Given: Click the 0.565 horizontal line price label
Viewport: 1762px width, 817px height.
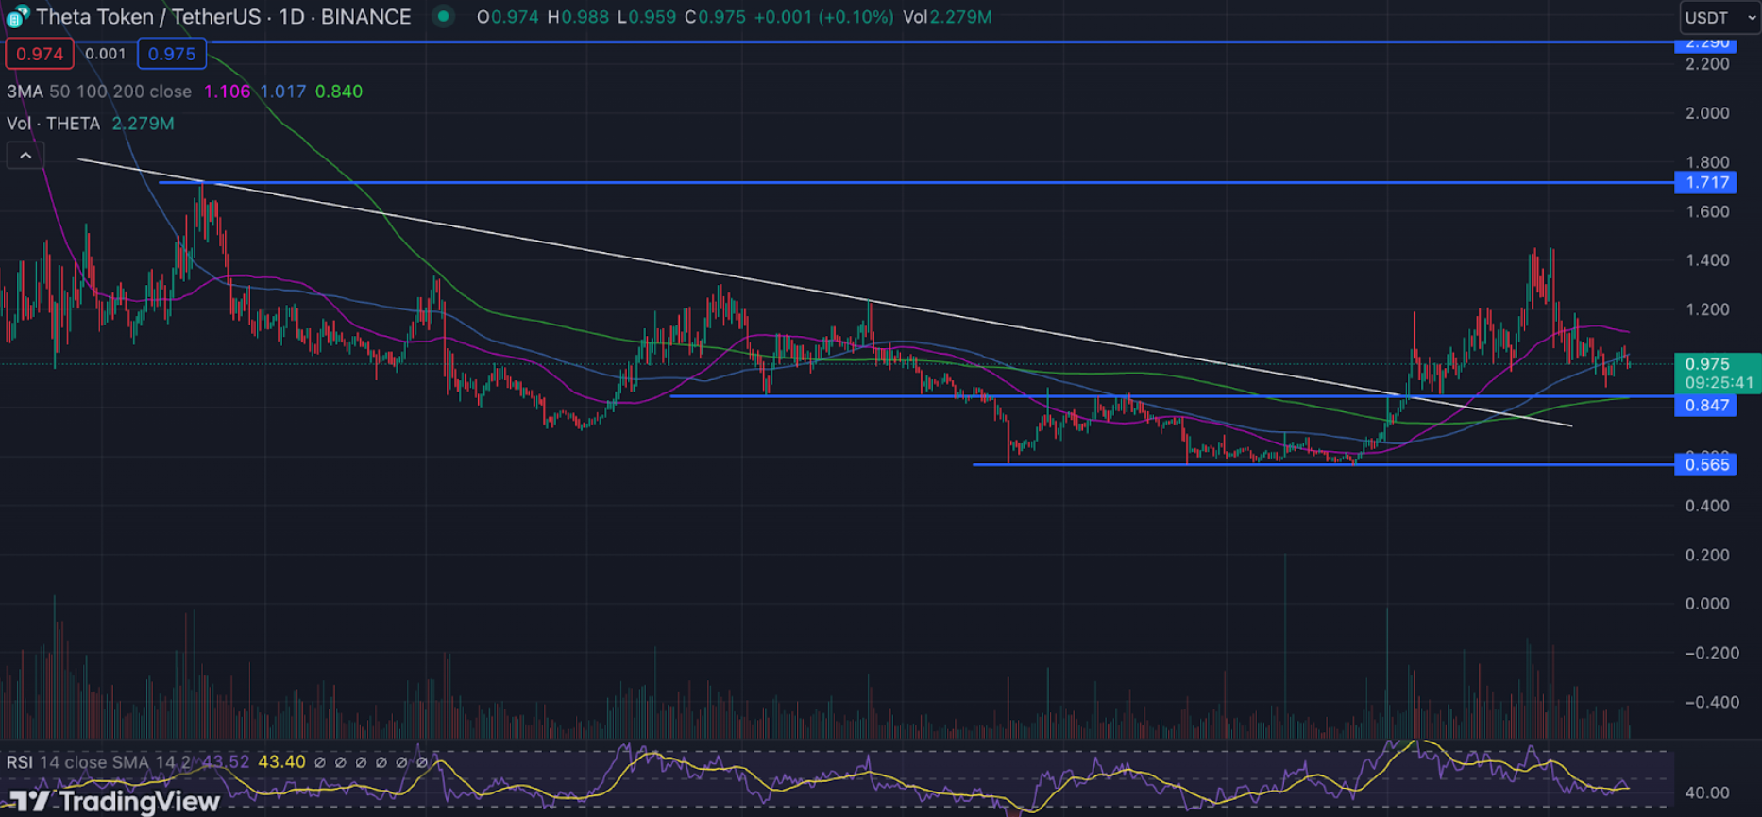Looking at the screenshot, I should pos(1705,464).
